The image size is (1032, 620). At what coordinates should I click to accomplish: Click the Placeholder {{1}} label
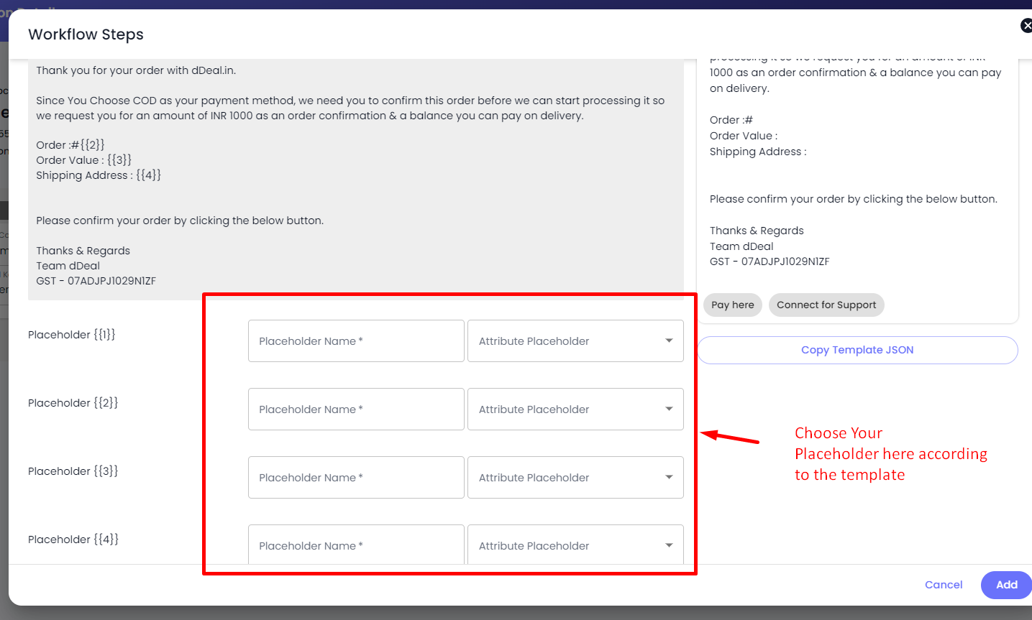72,335
